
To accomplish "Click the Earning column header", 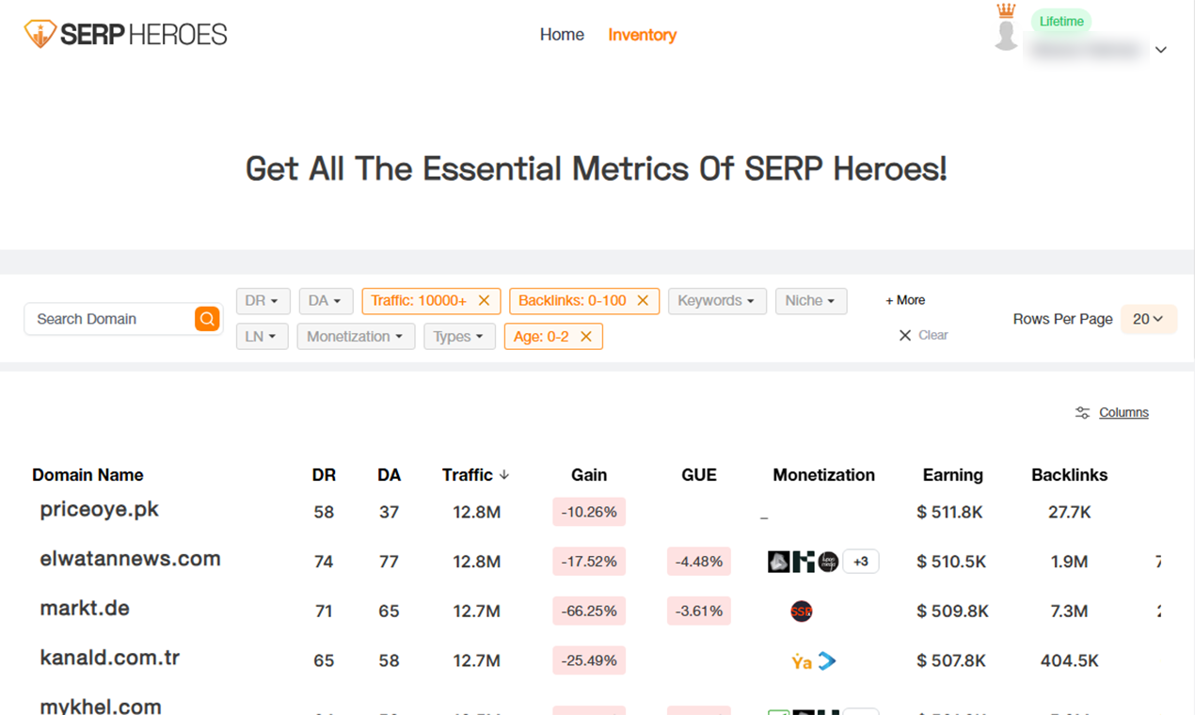I will pyautogui.click(x=952, y=475).
